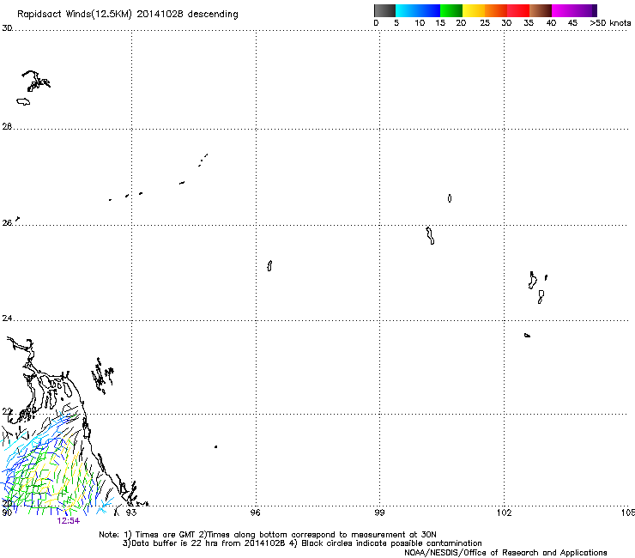Click the legend label 25
This screenshot has height=558, width=635.
point(485,23)
